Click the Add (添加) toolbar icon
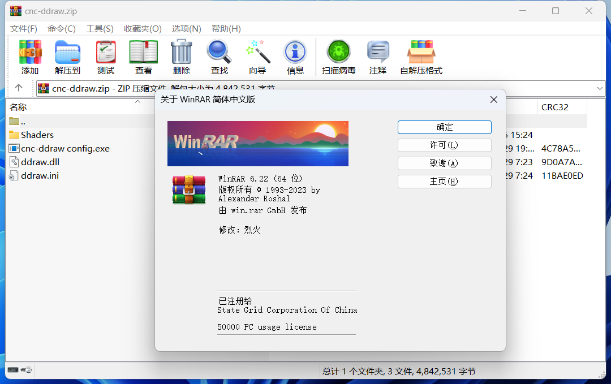The width and height of the screenshot is (611, 384). pos(30,52)
